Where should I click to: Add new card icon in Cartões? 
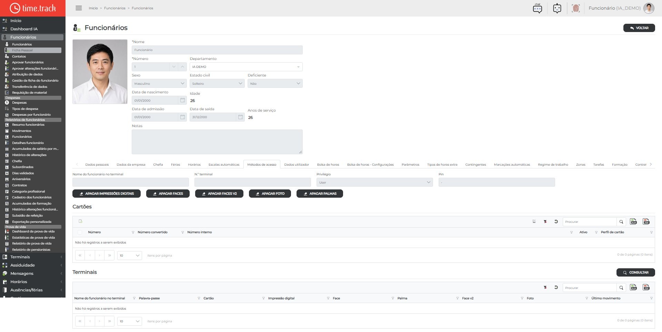click(80, 221)
